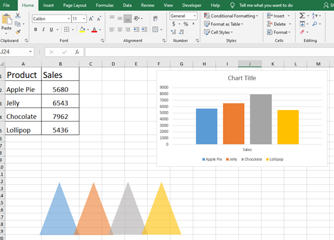Select the Chart Title text
Screen dimensions: 334x240
coord(242,78)
